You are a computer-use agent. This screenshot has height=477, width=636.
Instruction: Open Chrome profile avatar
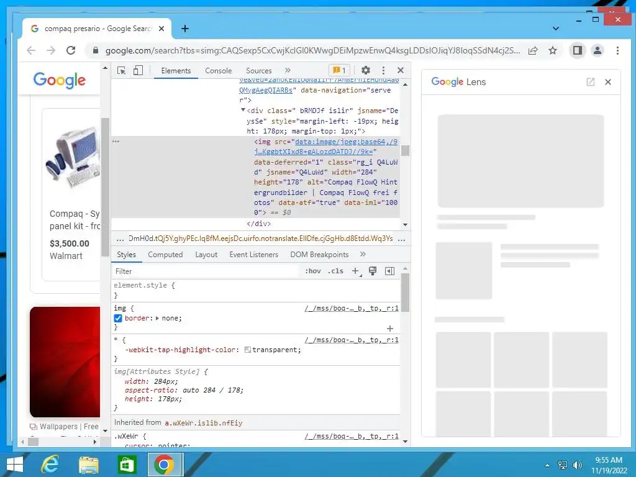597,50
